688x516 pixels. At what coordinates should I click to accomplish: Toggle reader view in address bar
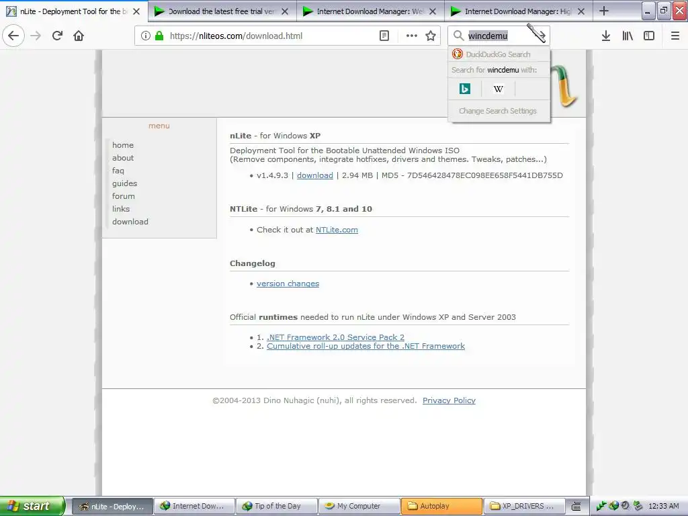click(384, 36)
